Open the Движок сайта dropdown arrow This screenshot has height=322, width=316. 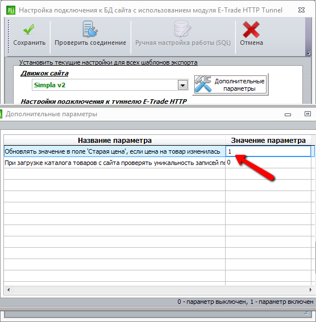[x=182, y=85]
